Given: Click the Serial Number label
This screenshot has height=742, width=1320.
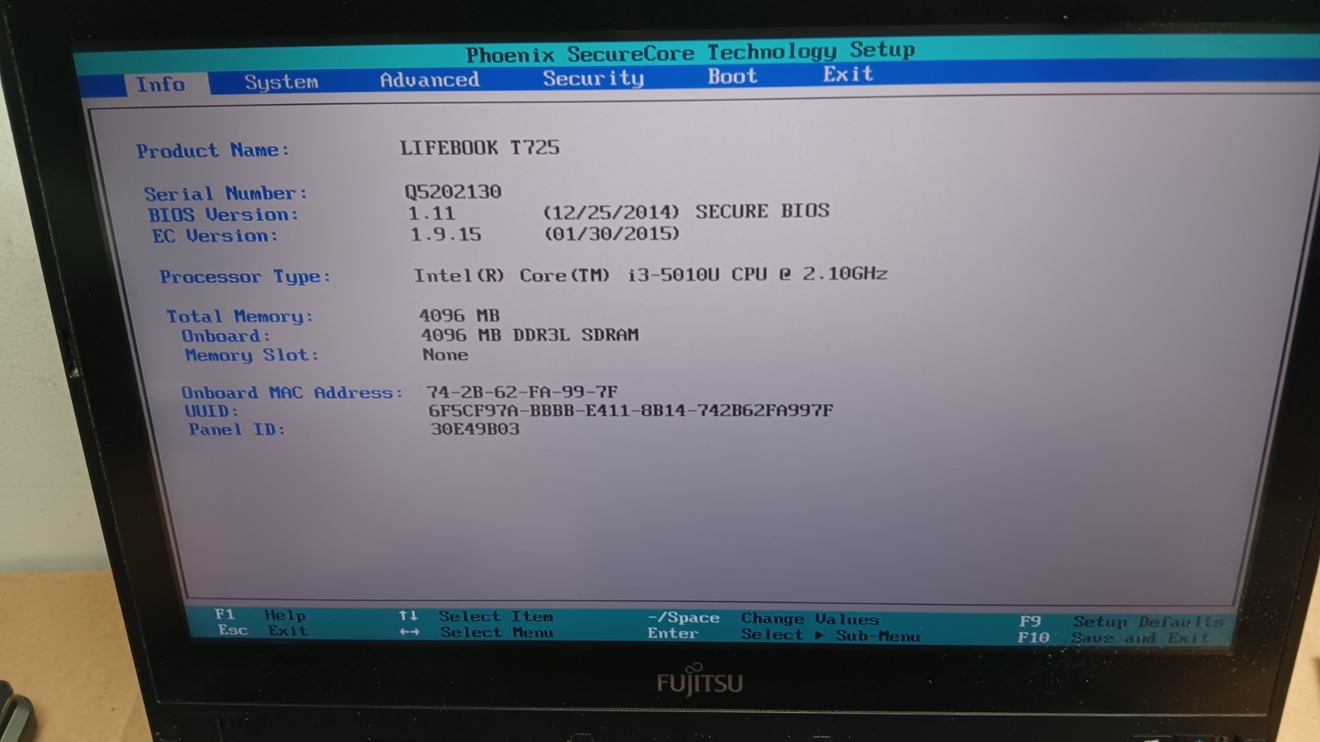Looking at the screenshot, I should (225, 194).
